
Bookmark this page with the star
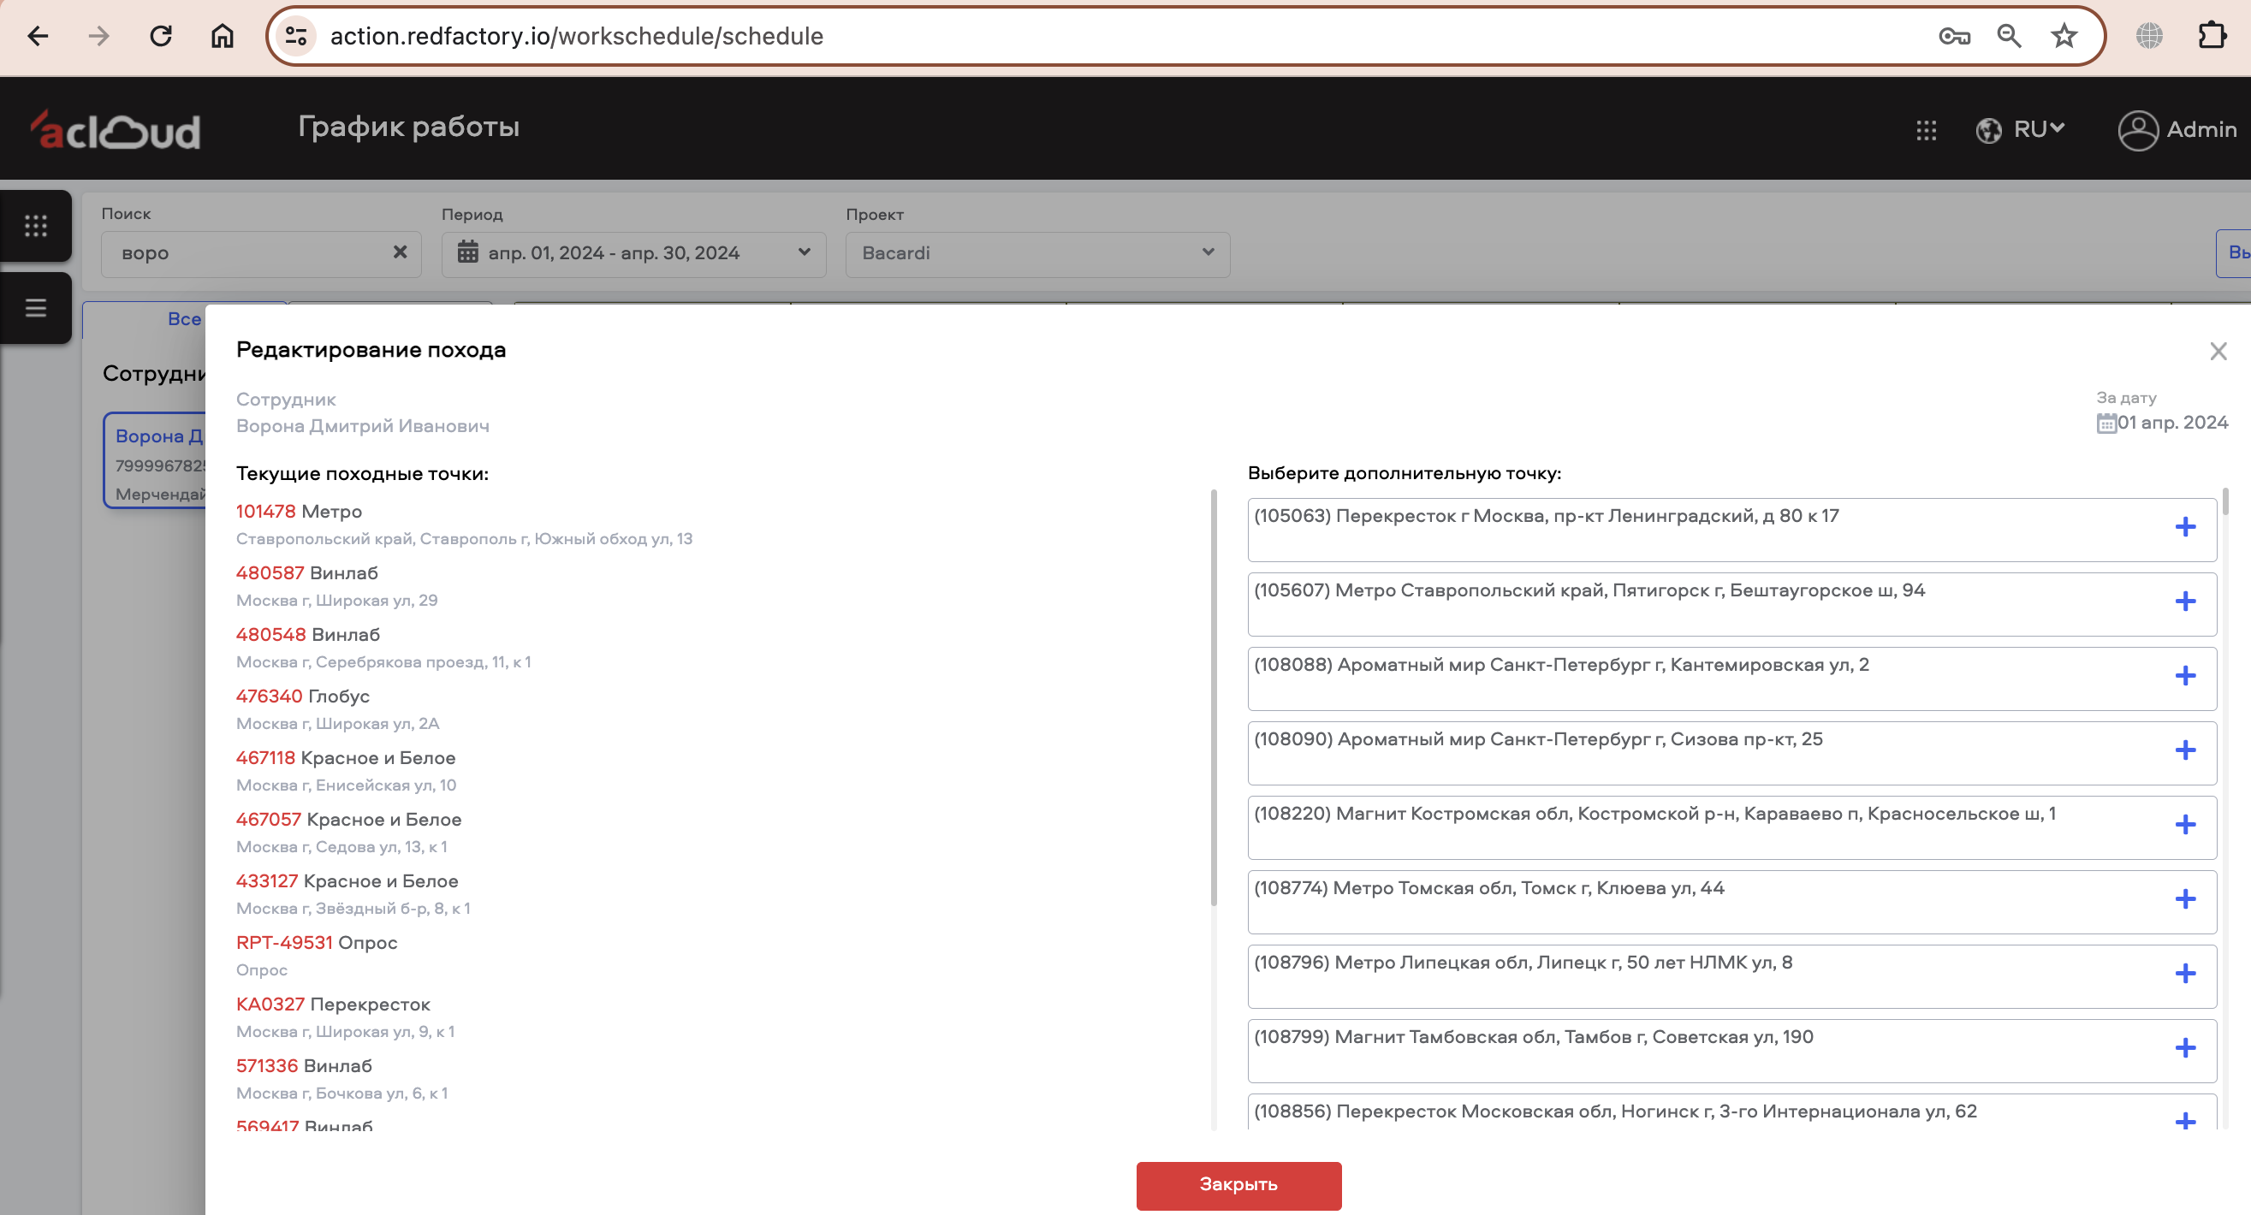(x=2064, y=36)
